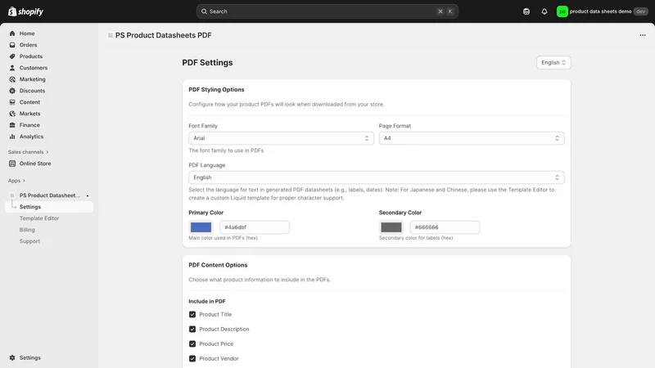The height and width of the screenshot is (368, 655).
Task: Click the PS Product Datasheets PDF page title
Action: click(x=163, y=35)
